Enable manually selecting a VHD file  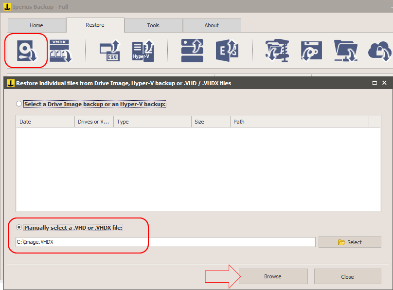pyautogui.click(x=18, y=227)
